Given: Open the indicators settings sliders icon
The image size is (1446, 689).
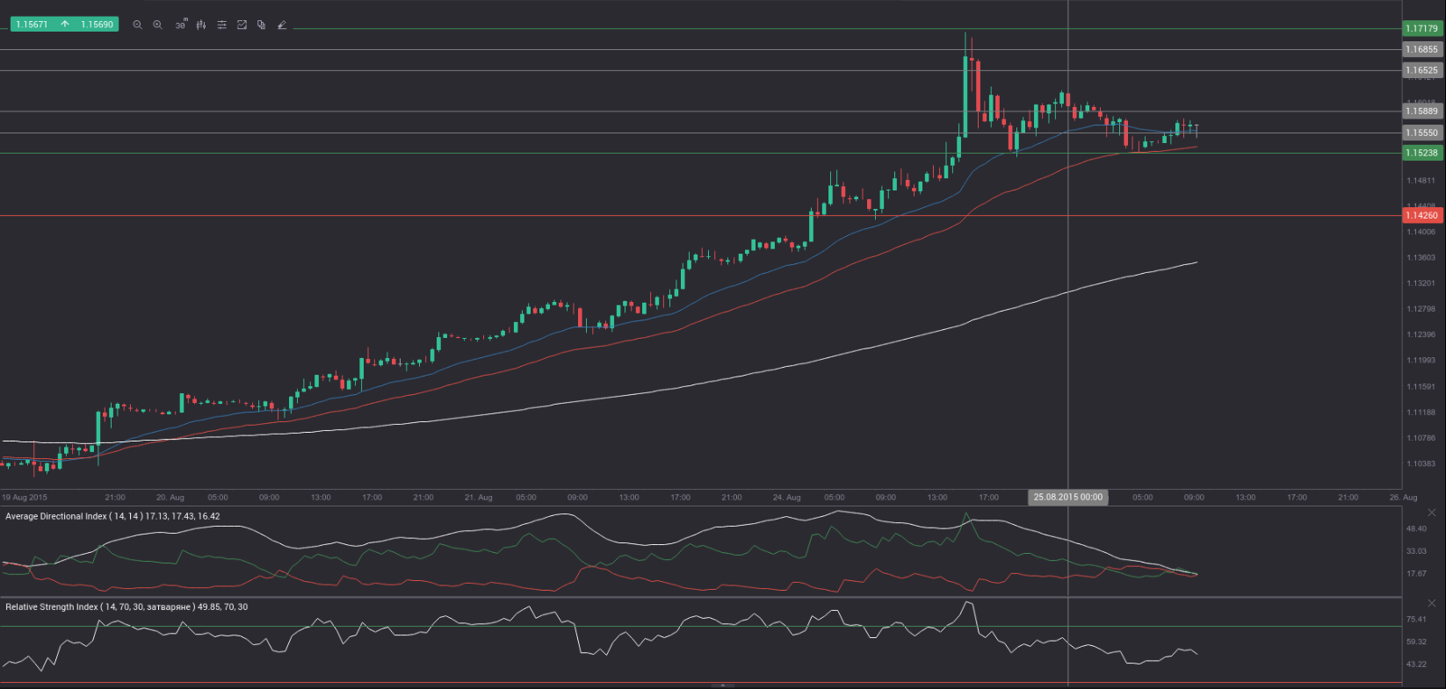Looking at the screenshot, I should coord(221,25).
